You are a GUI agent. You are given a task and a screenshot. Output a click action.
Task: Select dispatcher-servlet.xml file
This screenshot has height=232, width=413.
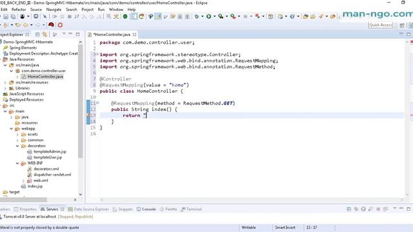pyautogui.click(x=52, y=175)
